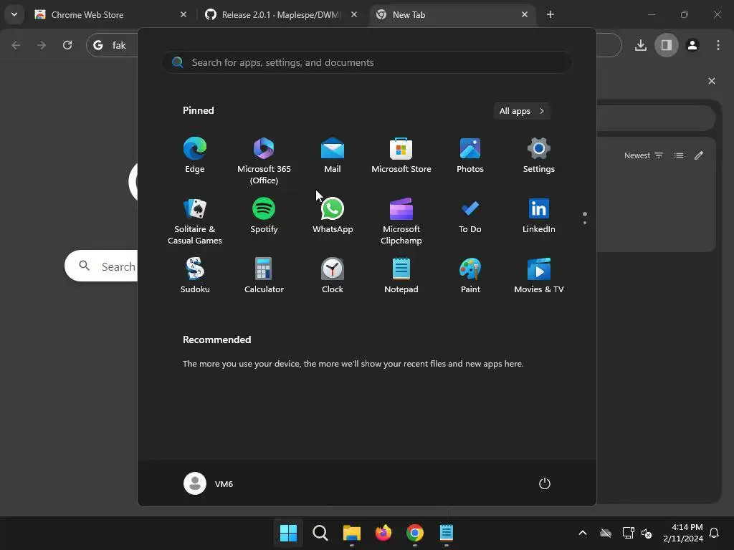Click the network status tray icon

tap(628, 533)
